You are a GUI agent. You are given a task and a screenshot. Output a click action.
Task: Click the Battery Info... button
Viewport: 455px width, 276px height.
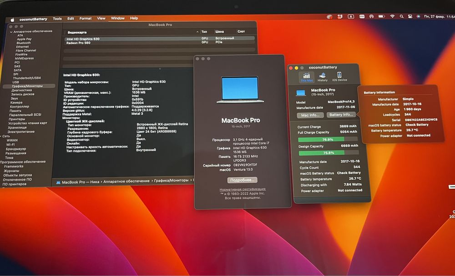(x=341, y=115)
